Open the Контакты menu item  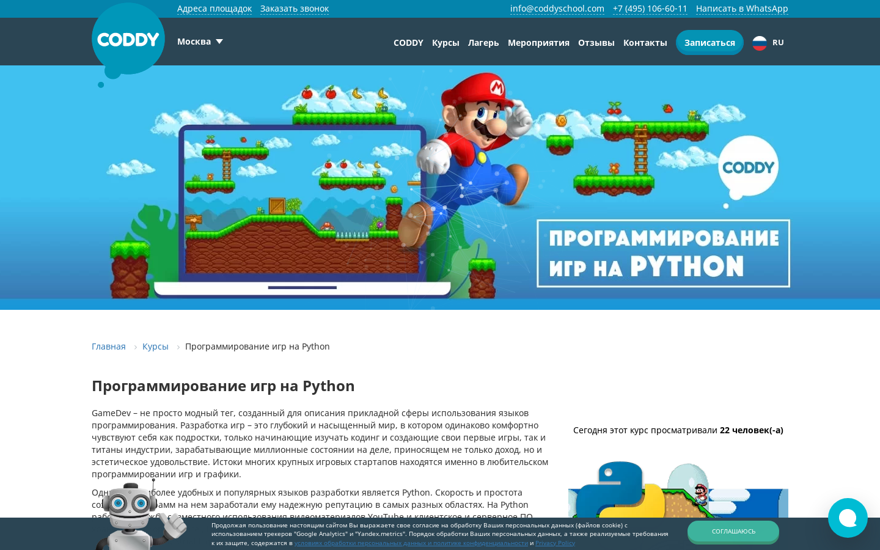click(645, 43)
